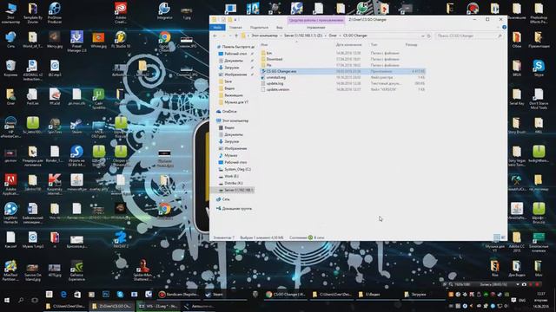Sort files by the 'Тип' column header
The image size is (556, 312).
[374, 45]
